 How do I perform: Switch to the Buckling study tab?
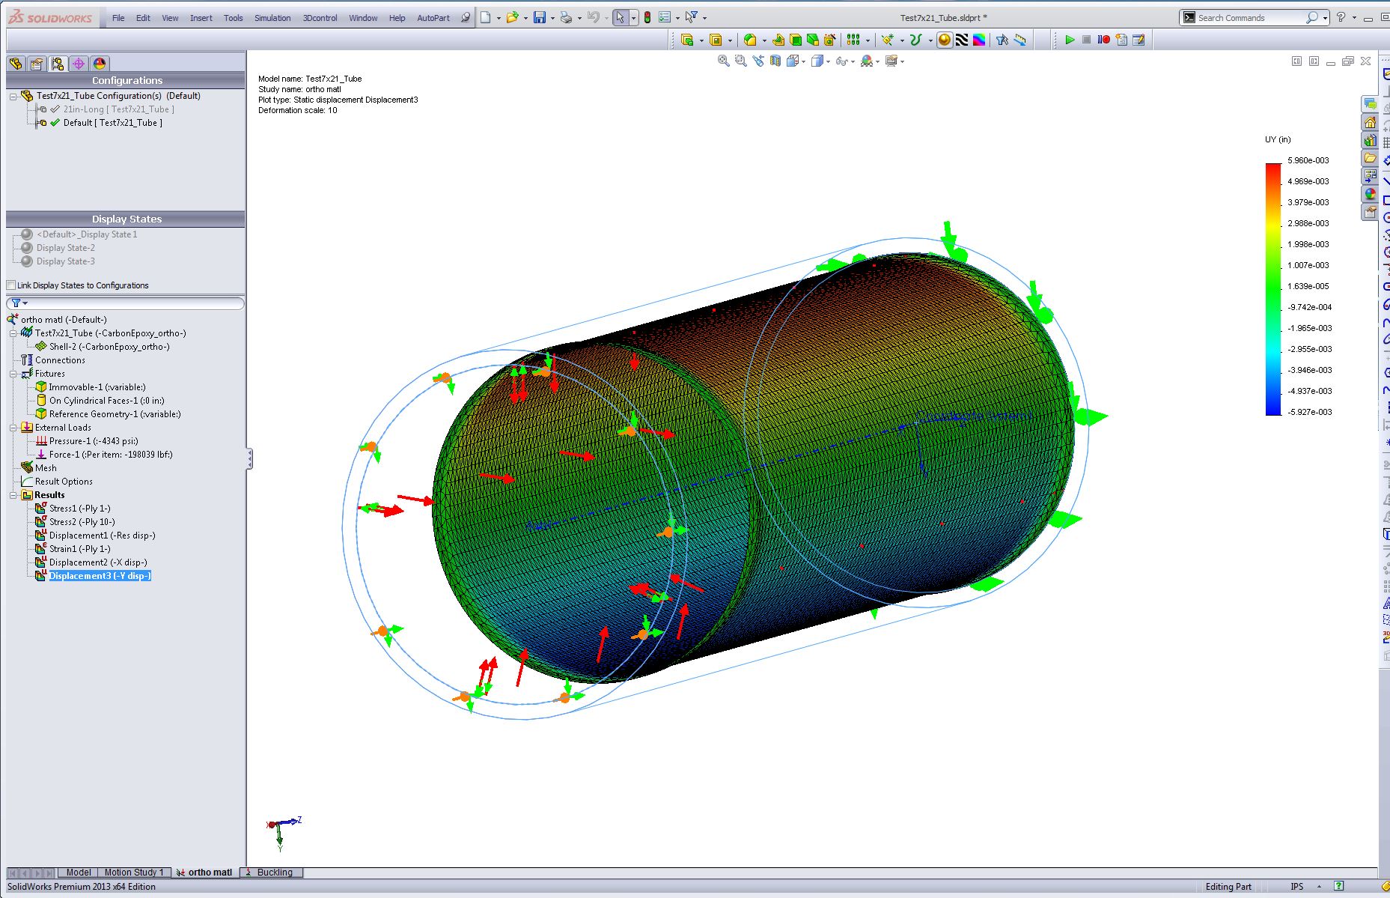(x=271, y=873)
